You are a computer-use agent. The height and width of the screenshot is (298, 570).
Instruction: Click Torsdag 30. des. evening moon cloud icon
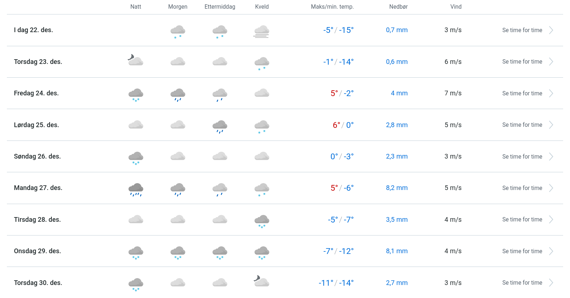point(261,281)
